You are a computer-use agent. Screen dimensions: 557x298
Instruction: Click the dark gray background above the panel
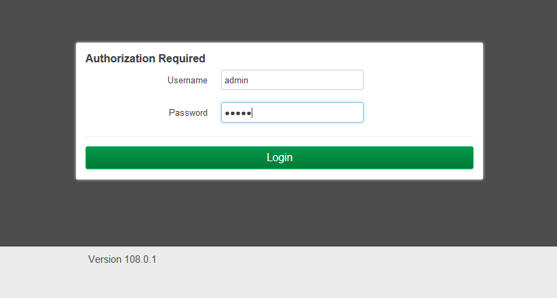point(278,20)
